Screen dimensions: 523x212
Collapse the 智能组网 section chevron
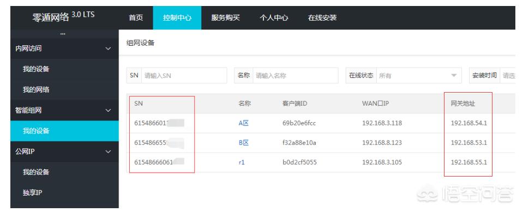[108, 110]
